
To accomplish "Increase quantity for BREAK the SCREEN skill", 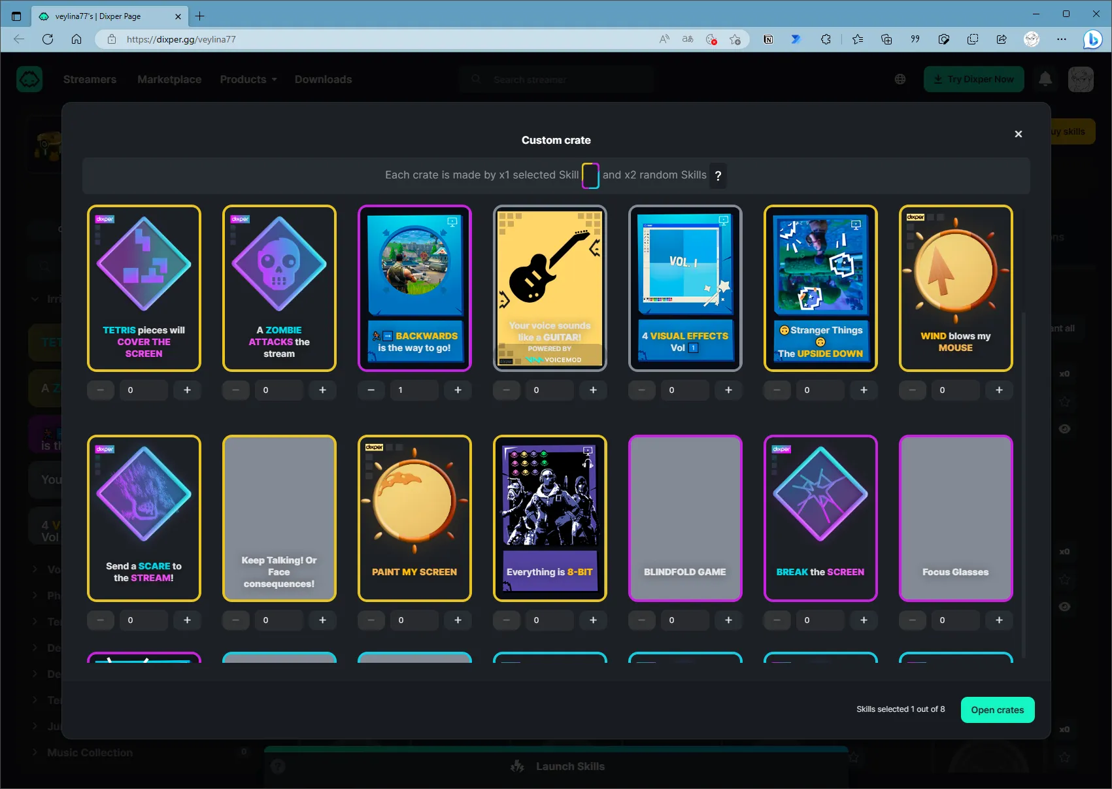I will click(x=864, y=620).
